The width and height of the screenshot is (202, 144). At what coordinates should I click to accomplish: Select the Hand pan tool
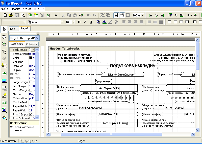[x=4, y=37]
